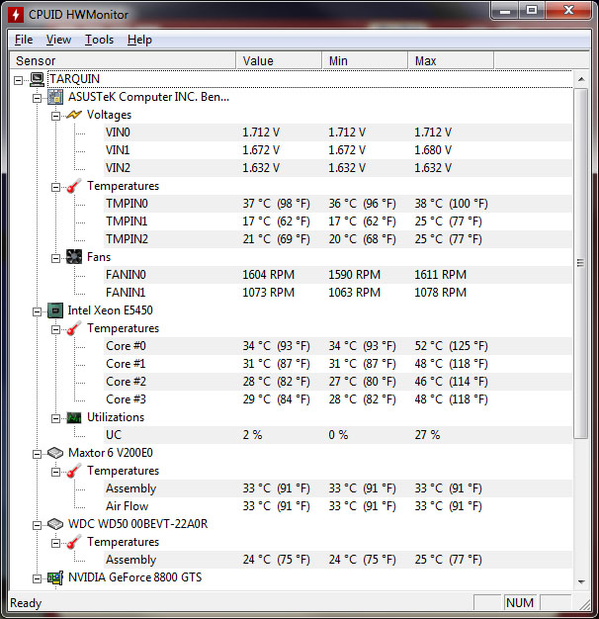Collapse the Maxtor Temperatures group
The image size is (599, 619).
pyautogui.click(x=55, y=472)
